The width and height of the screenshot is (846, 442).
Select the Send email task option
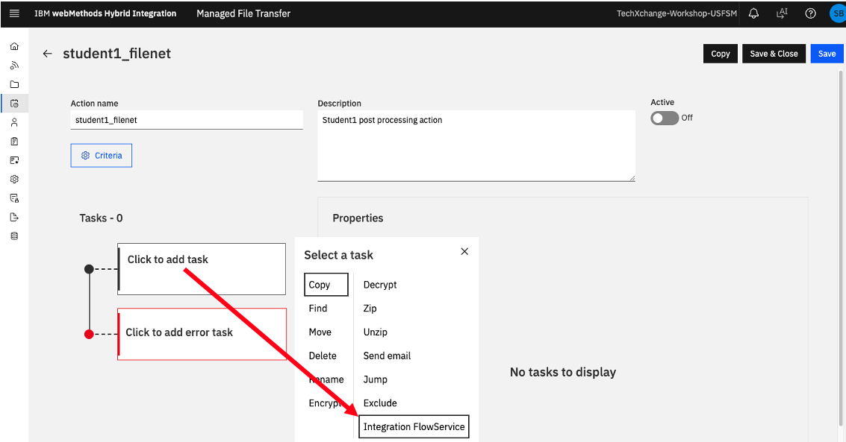click(x=387, y=356)
